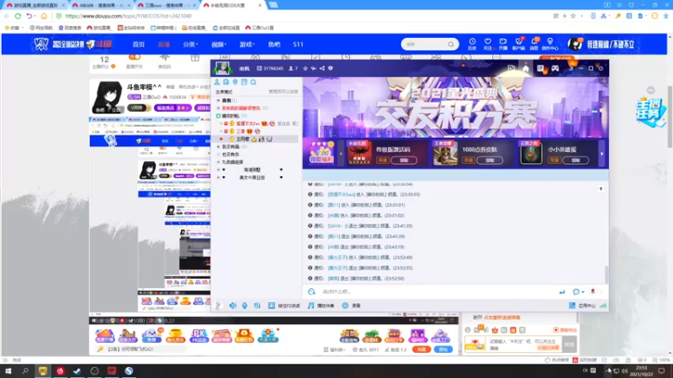The height and width of the screenshot is (378, 673).
Task: Click the NARAKA activation code claim button
Action: point(404,160)
